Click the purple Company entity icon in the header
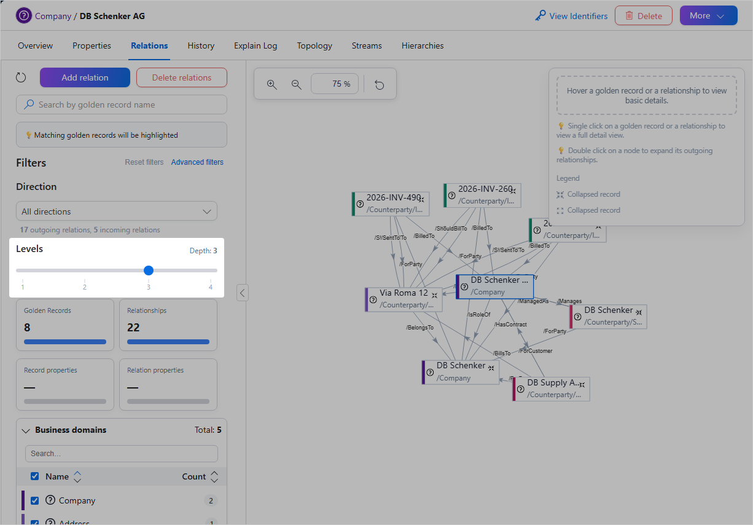The height and width of the screenshot is (525, 753). [x=24, y=16]
